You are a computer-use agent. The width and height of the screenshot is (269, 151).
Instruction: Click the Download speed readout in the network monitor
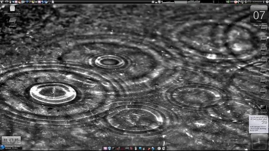point(12,146)
